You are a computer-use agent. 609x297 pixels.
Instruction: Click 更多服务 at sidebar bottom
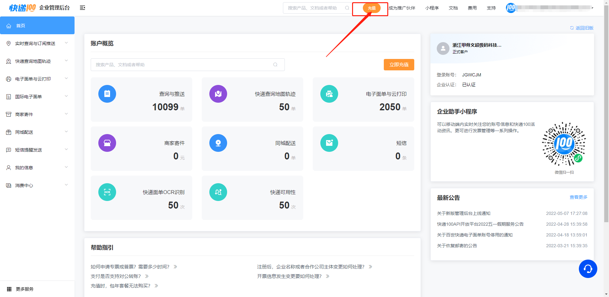click(x=25, y=289)
